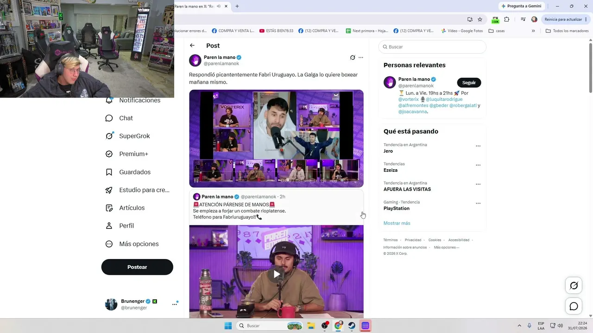Open @vorterix mention link
The image size is (593, 333).
(x=409, y=99)
